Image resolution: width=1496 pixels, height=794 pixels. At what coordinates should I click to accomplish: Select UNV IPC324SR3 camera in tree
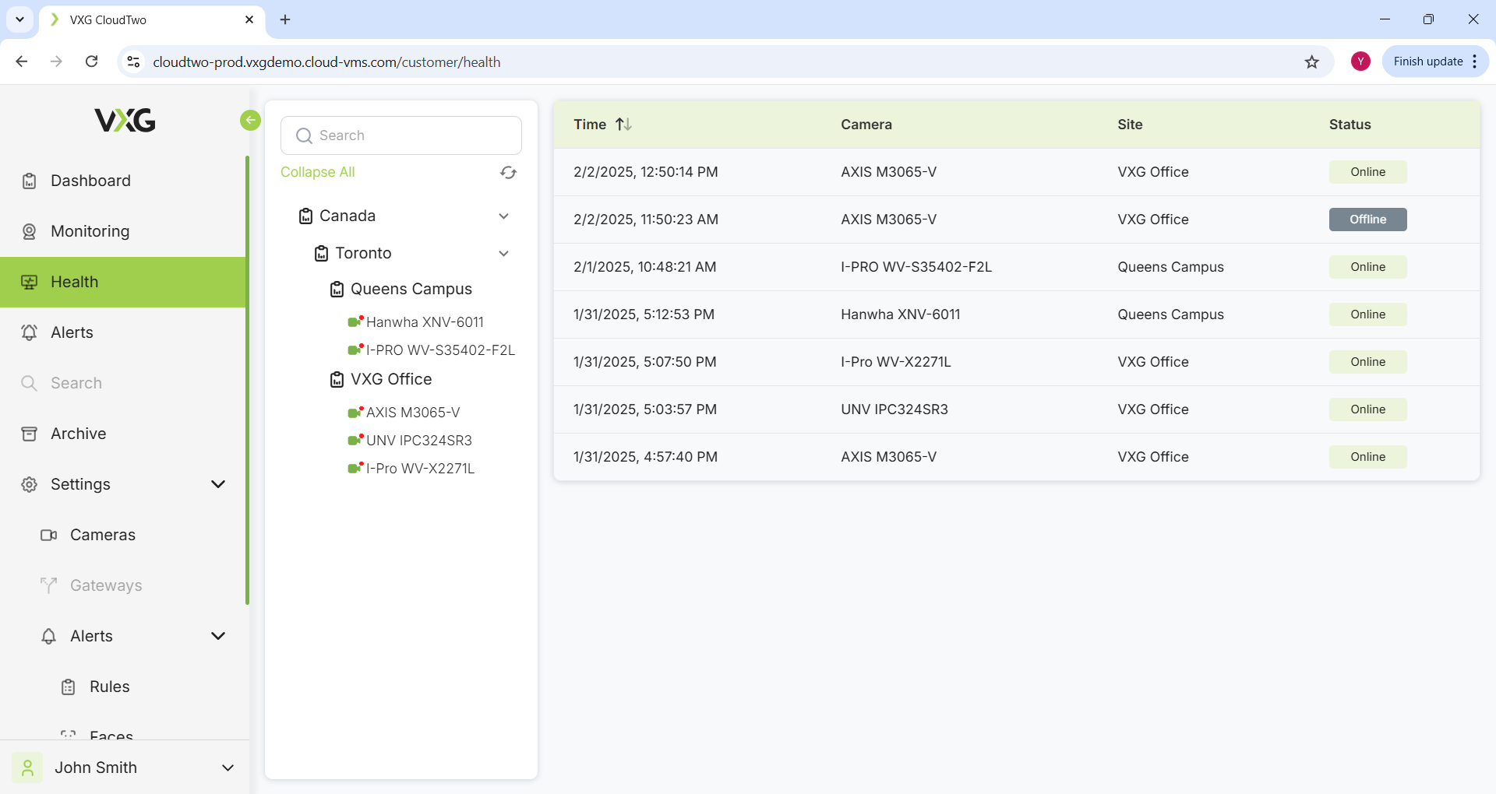coord(418,441)
